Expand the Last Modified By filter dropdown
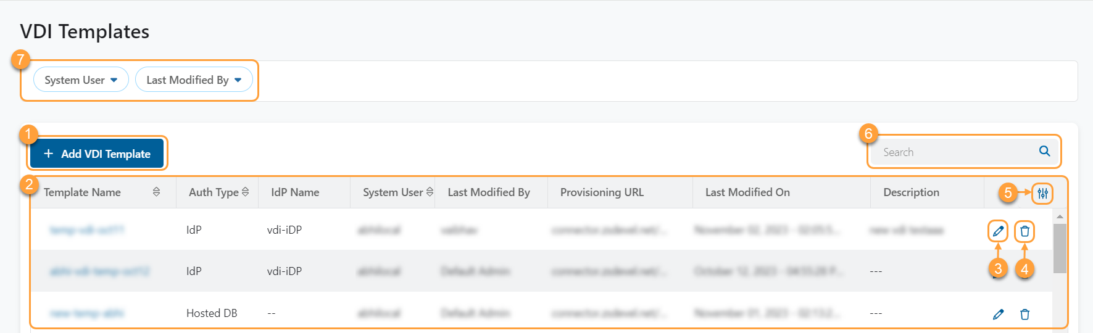 pos(194,80)
